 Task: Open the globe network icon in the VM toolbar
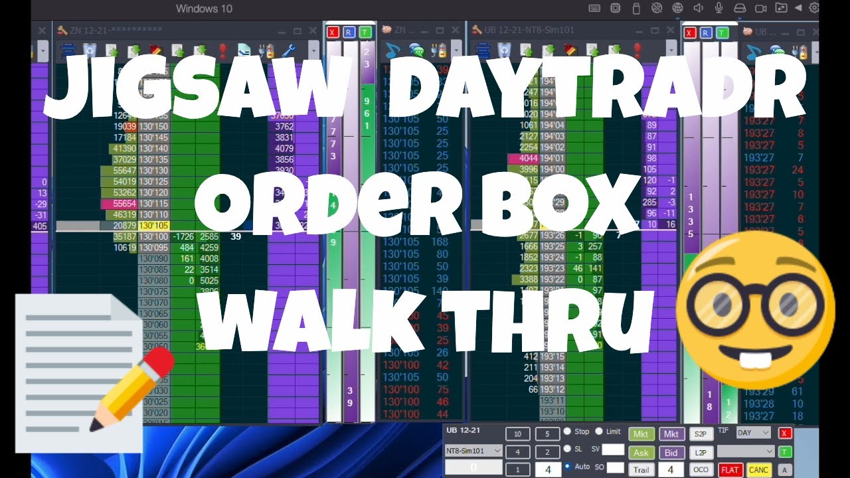(677, 8)
